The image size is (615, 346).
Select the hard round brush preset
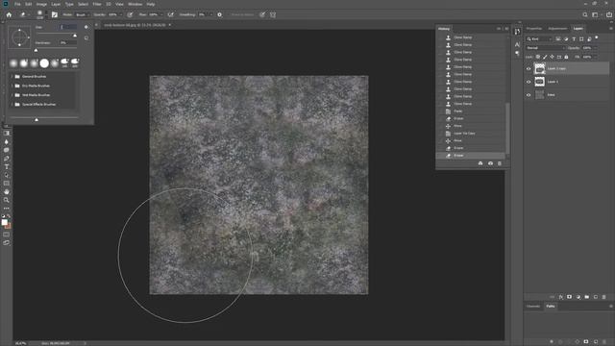click(44, 62)
